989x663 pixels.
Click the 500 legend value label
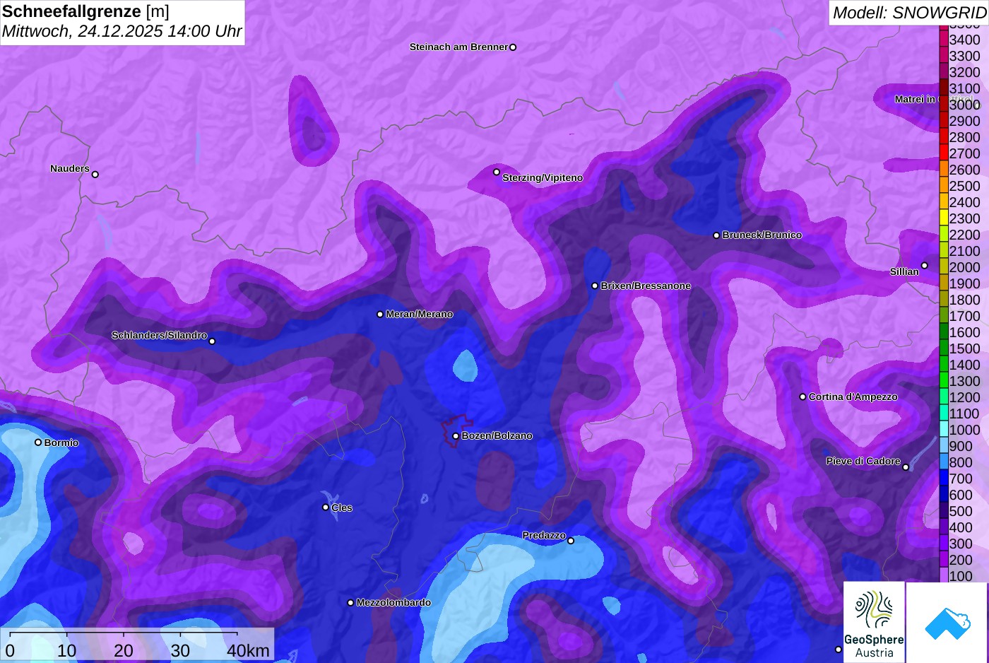point(961,511)
